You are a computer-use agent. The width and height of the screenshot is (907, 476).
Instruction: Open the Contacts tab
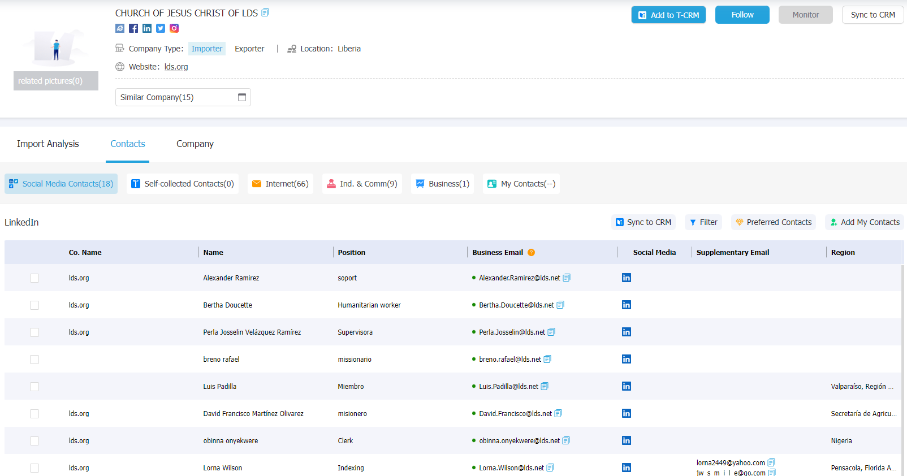[128, 144]
